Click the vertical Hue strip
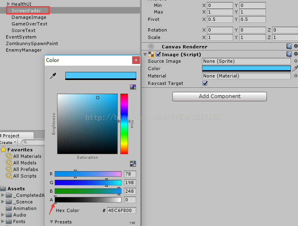Viewport: 298px width, 226px height. [124, 123]
